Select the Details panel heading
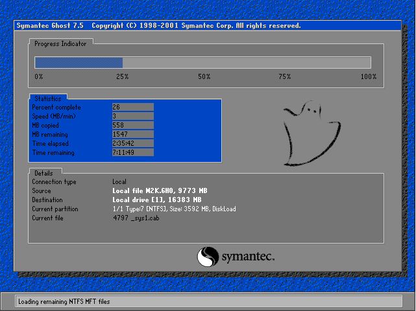The width and height of the screenshot is (416, 311). coord(43,173)
